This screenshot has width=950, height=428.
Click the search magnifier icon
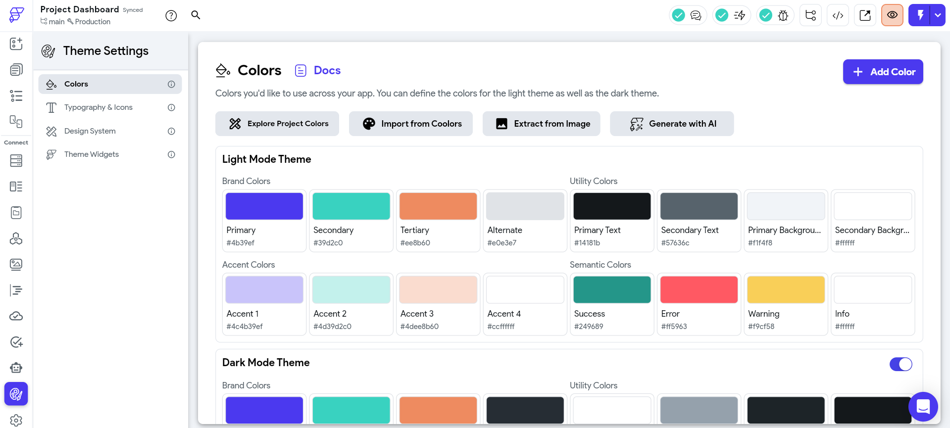click(196, 15)
